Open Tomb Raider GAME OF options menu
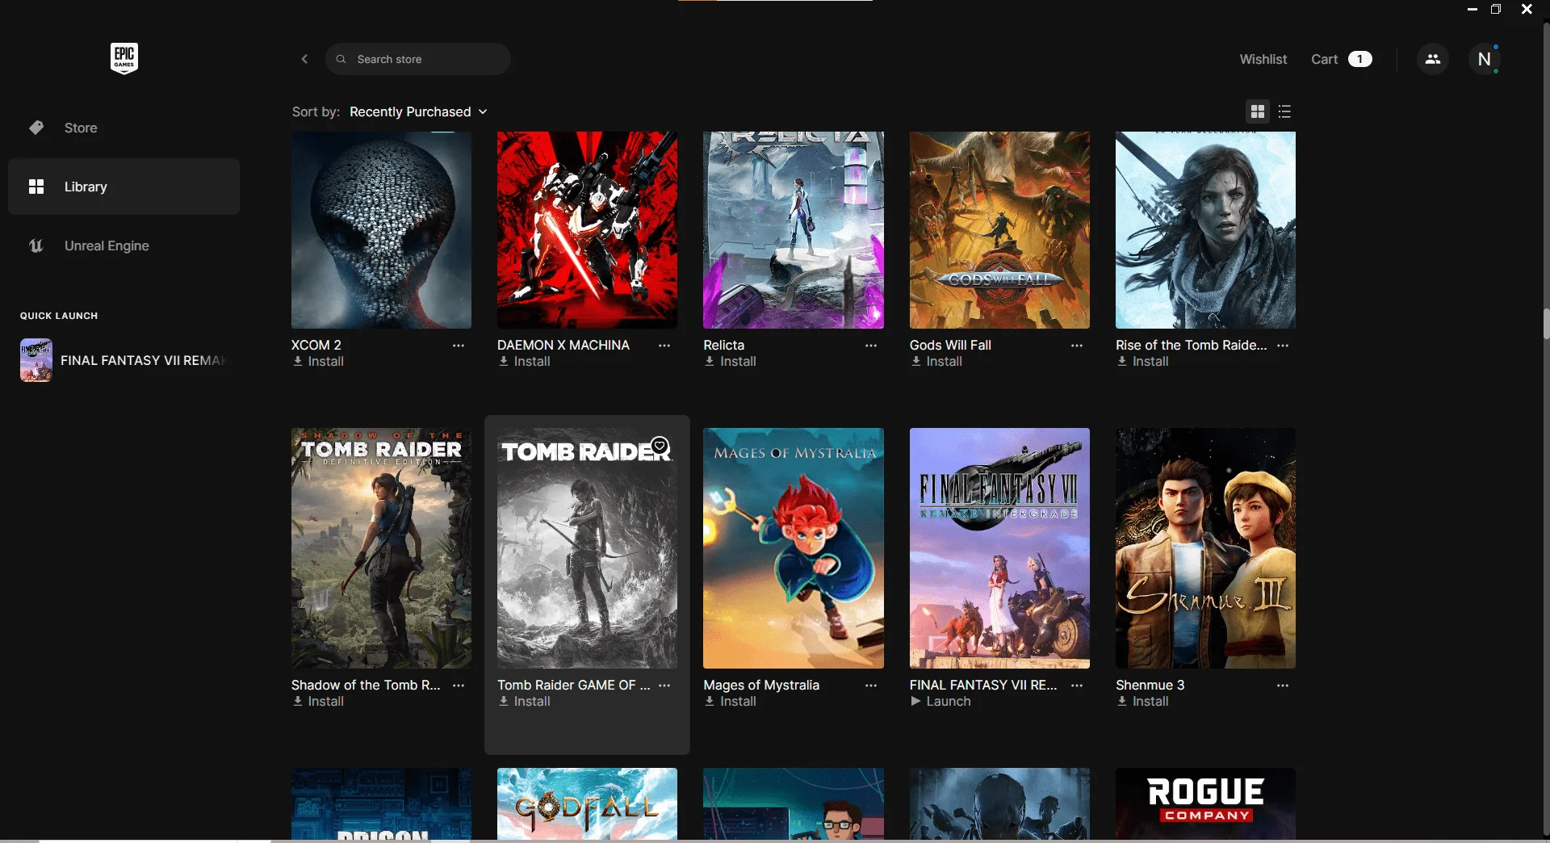 664,686
